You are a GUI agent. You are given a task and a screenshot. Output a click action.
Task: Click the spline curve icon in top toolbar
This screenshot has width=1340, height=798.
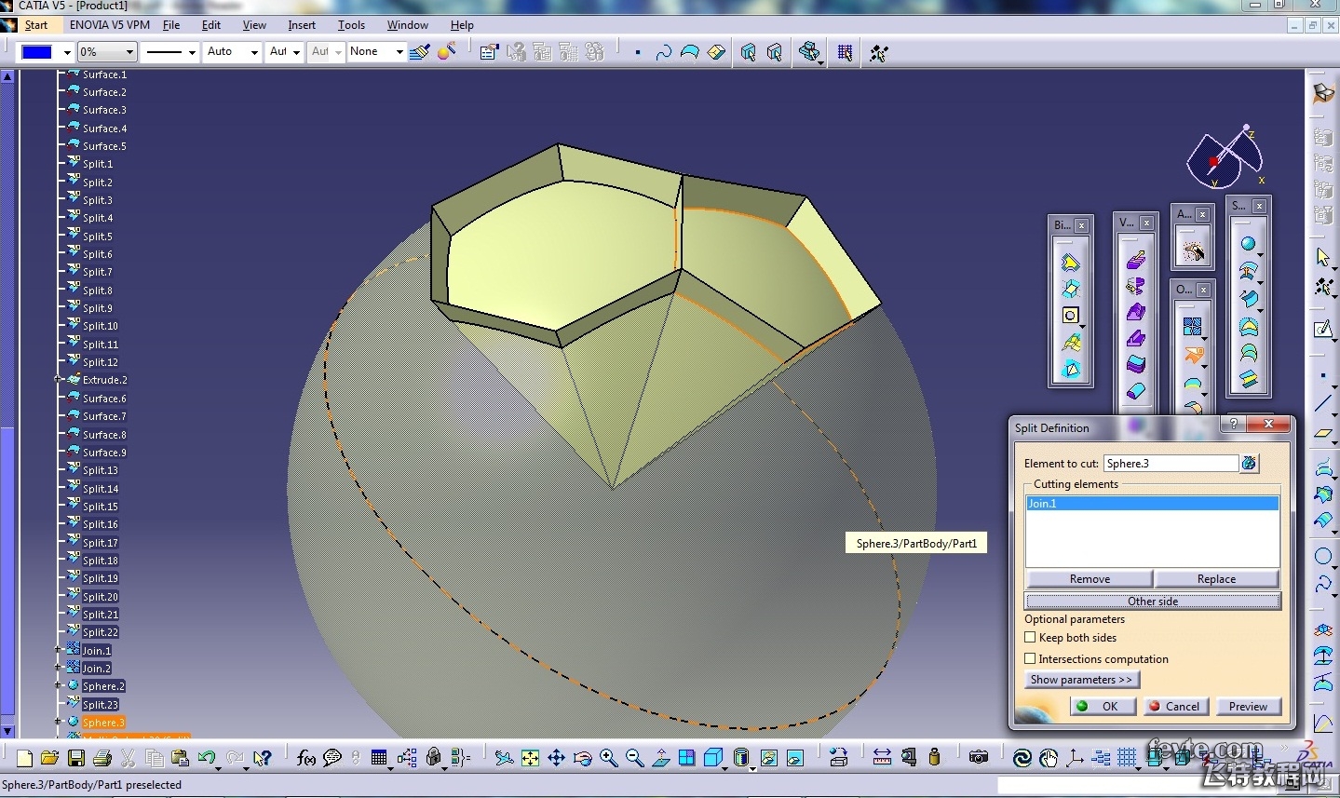pyautogui.click(x=663, y=52)
